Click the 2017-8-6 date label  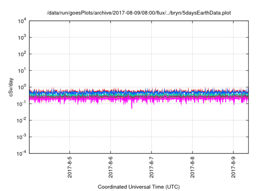coord(110,167)
